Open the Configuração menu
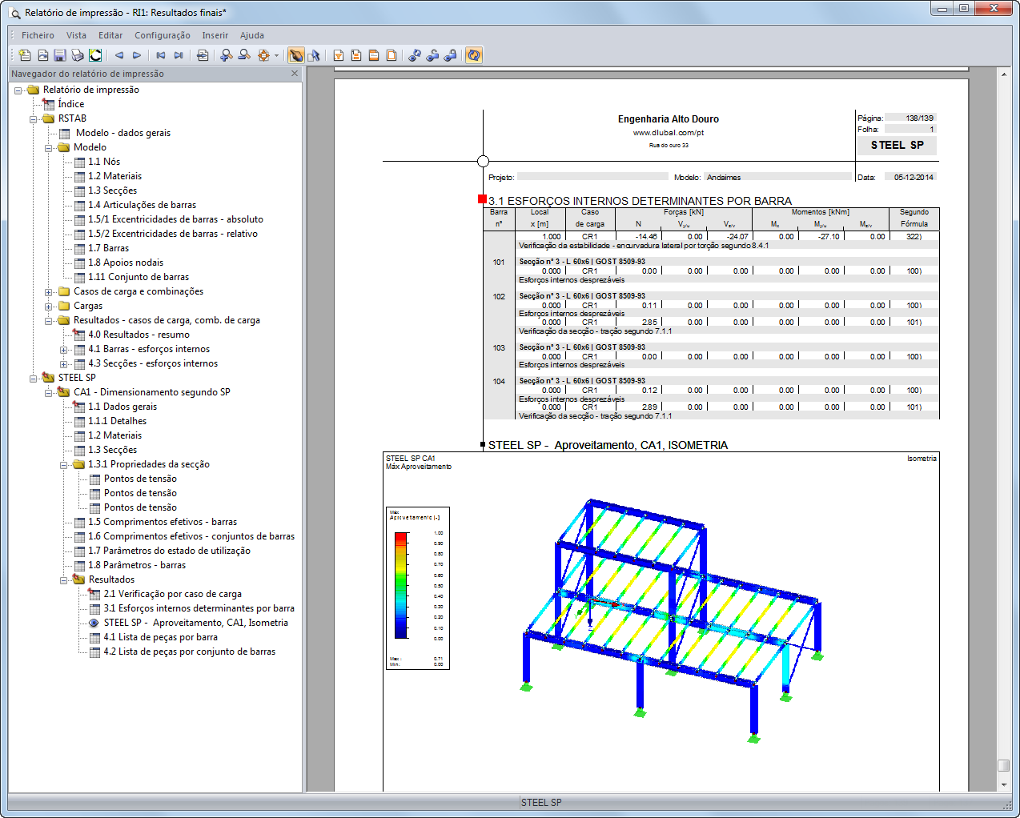1020x818 pixels. (x=163, y=35)
